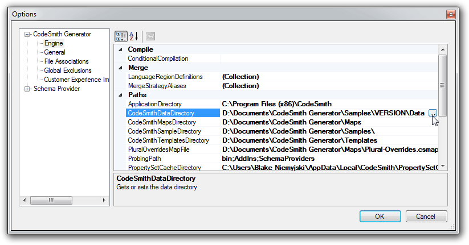
Task: Collapse the Compile category
Action: pos(120,49)
